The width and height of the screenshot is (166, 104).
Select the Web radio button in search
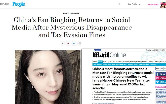coord(160,69)
